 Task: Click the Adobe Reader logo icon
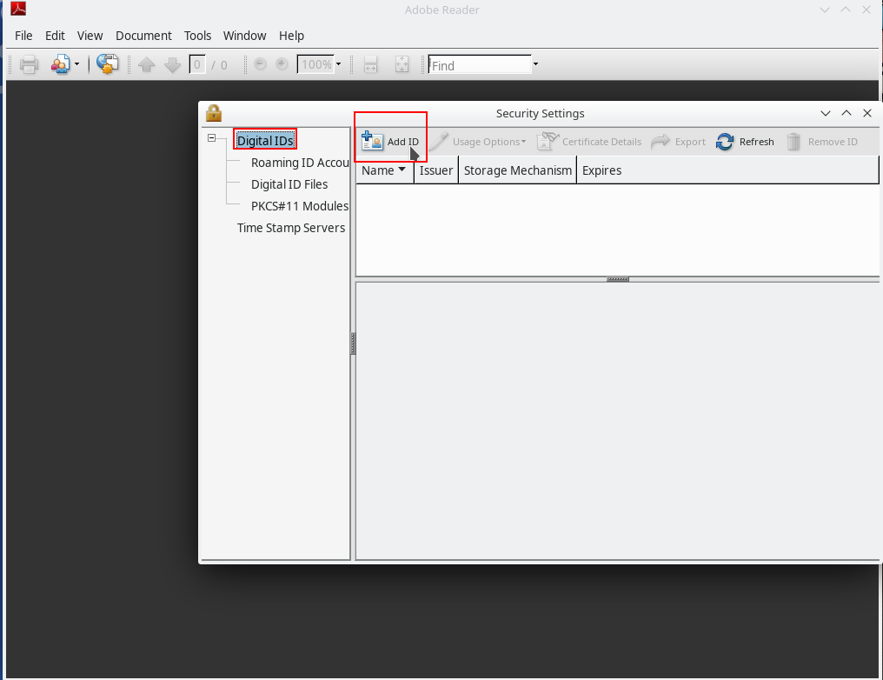[x=17, y=10]
